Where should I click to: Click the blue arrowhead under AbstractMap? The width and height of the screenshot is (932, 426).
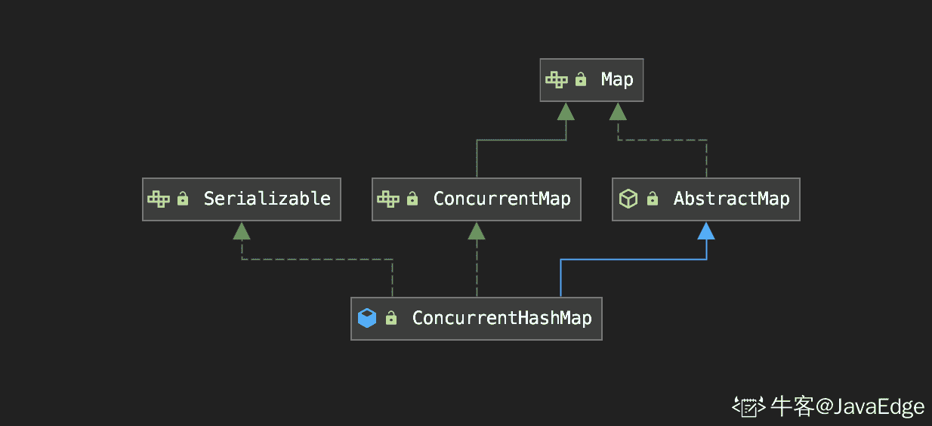706,231
